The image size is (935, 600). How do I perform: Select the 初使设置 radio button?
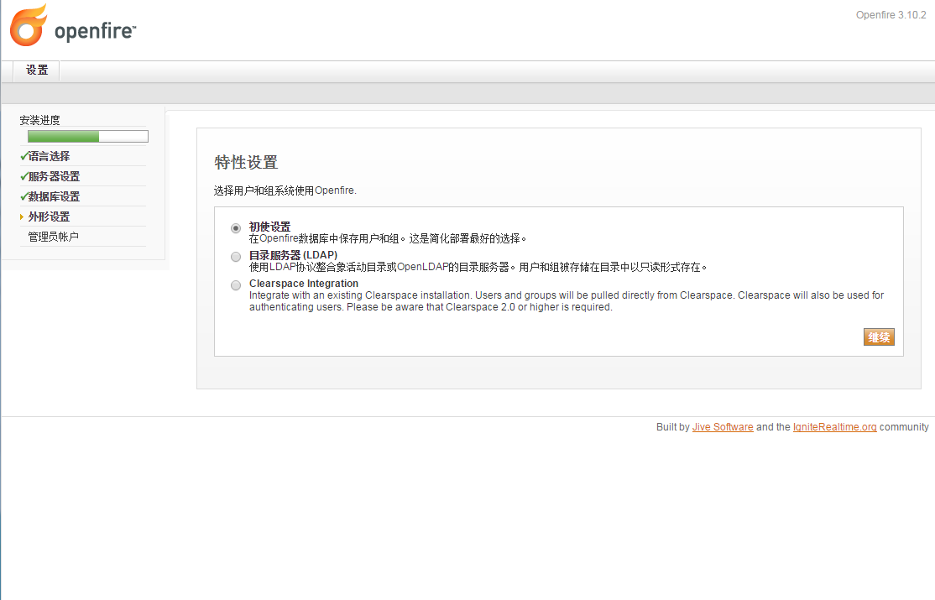(236, 228)
